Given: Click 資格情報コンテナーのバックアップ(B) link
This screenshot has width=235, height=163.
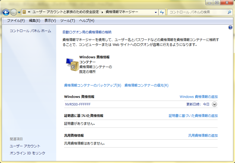Looking at the screenshot, I should click(93, 85).
